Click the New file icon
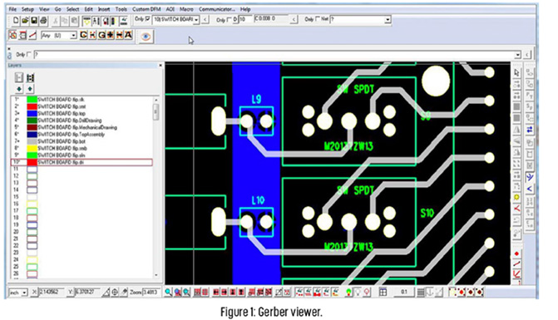This screenshot has width=558, height=320. coord(16,21)
